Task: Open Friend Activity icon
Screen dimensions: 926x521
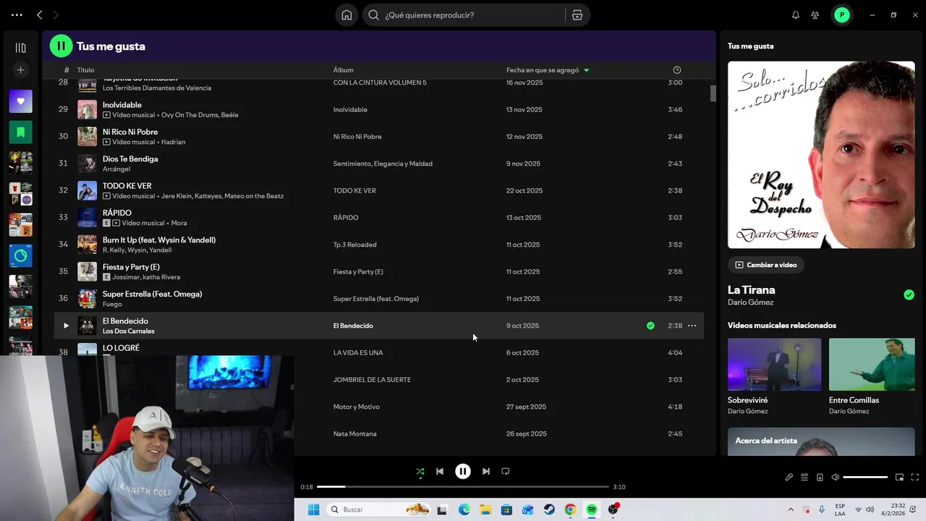Action: pos(815,15)
